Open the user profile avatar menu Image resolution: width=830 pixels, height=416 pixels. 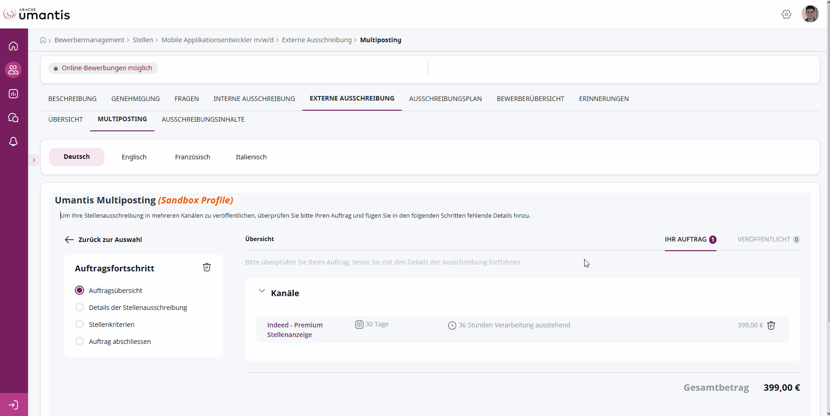(x=810, y=14)
